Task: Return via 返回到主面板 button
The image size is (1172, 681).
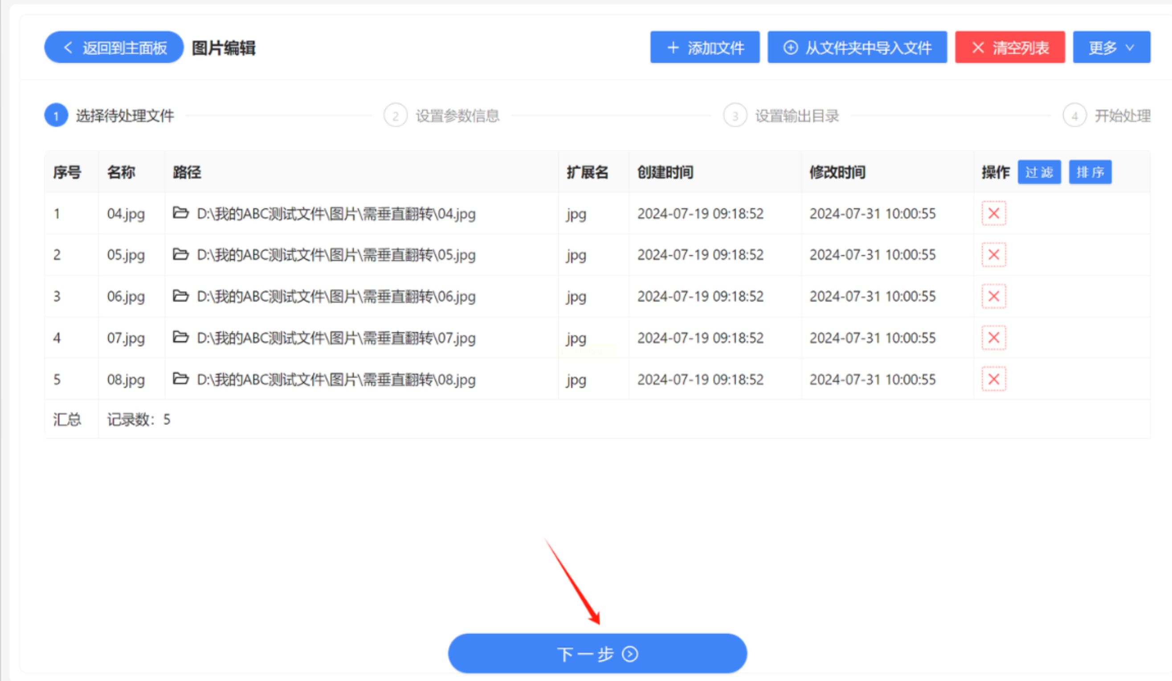Action: (114, 48)
